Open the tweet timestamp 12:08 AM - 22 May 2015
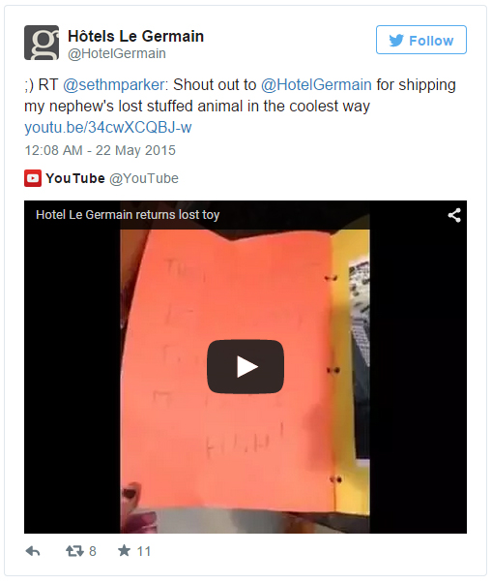The width and height of the screenshot is (492, 584). click(100, 150)
